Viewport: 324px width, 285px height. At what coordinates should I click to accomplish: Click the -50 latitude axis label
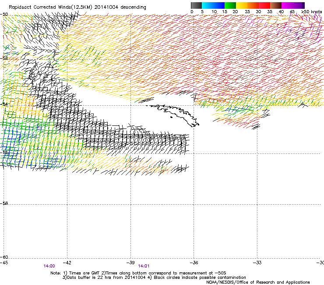[x=4, y=14]
